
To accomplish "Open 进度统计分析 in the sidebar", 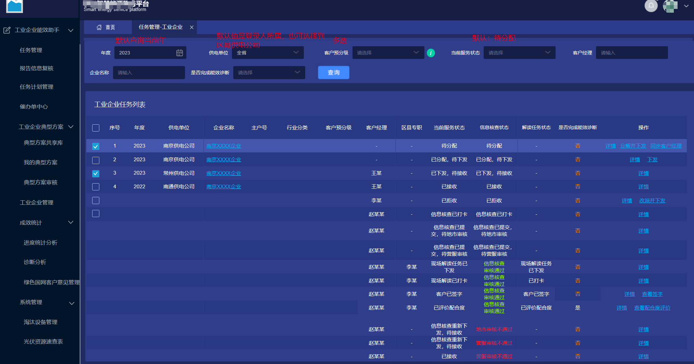I will pyautogui.click(x=40, y=243).
